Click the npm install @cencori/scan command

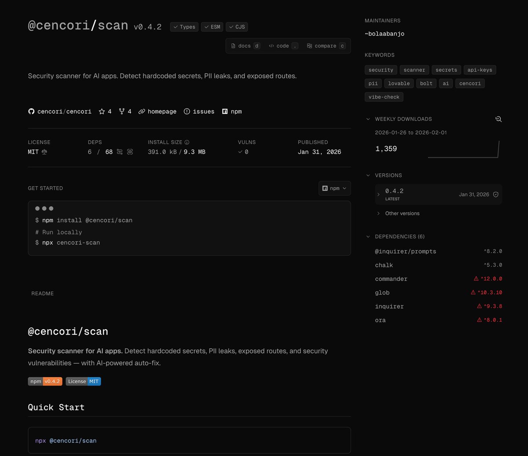point(84,220)
